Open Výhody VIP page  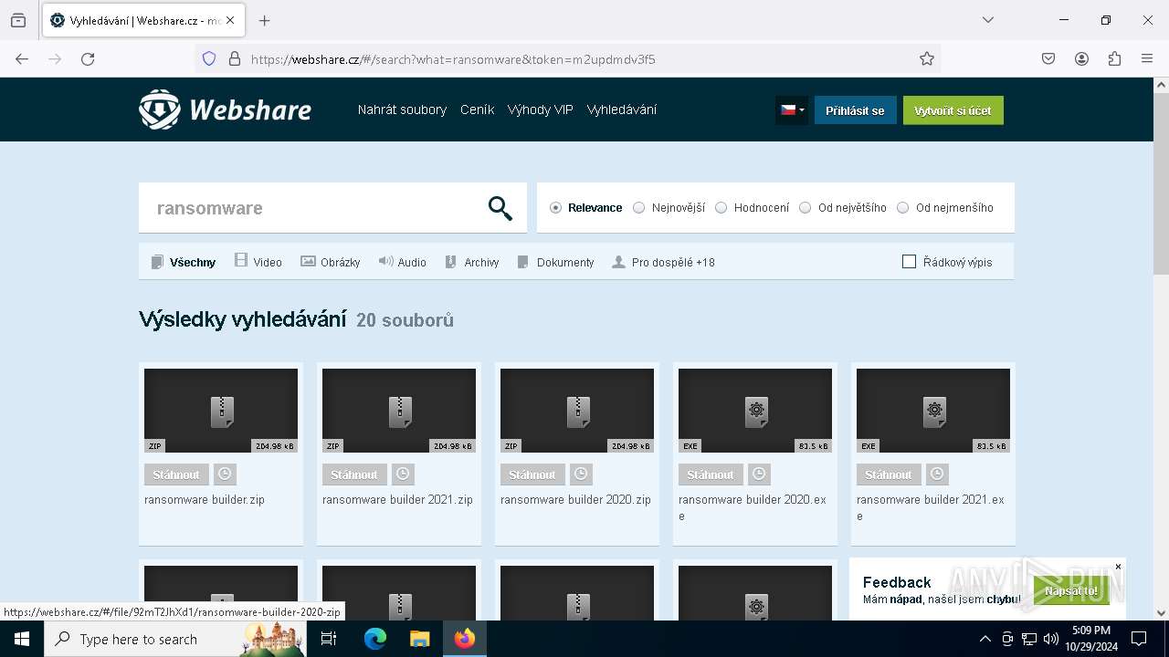pyautogui.click(x=540, y=109)
